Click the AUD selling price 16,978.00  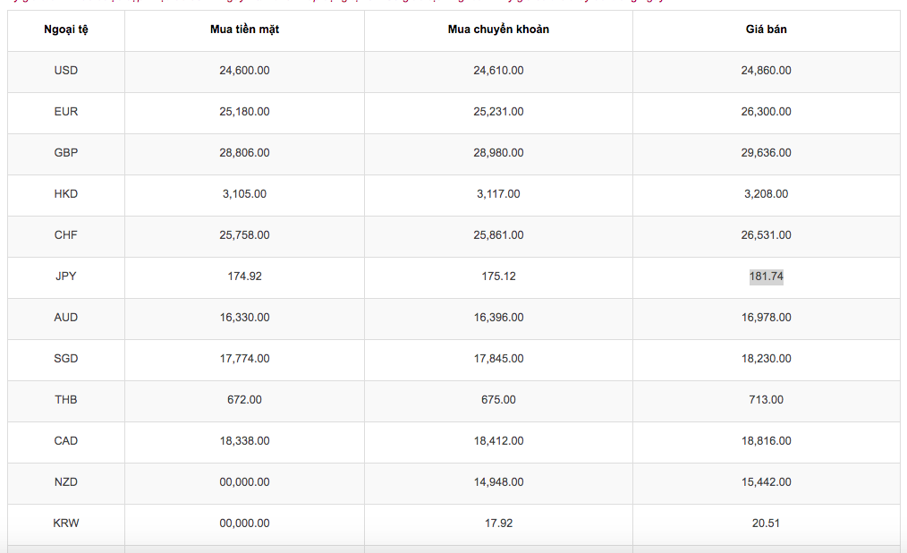pos(766,318)
